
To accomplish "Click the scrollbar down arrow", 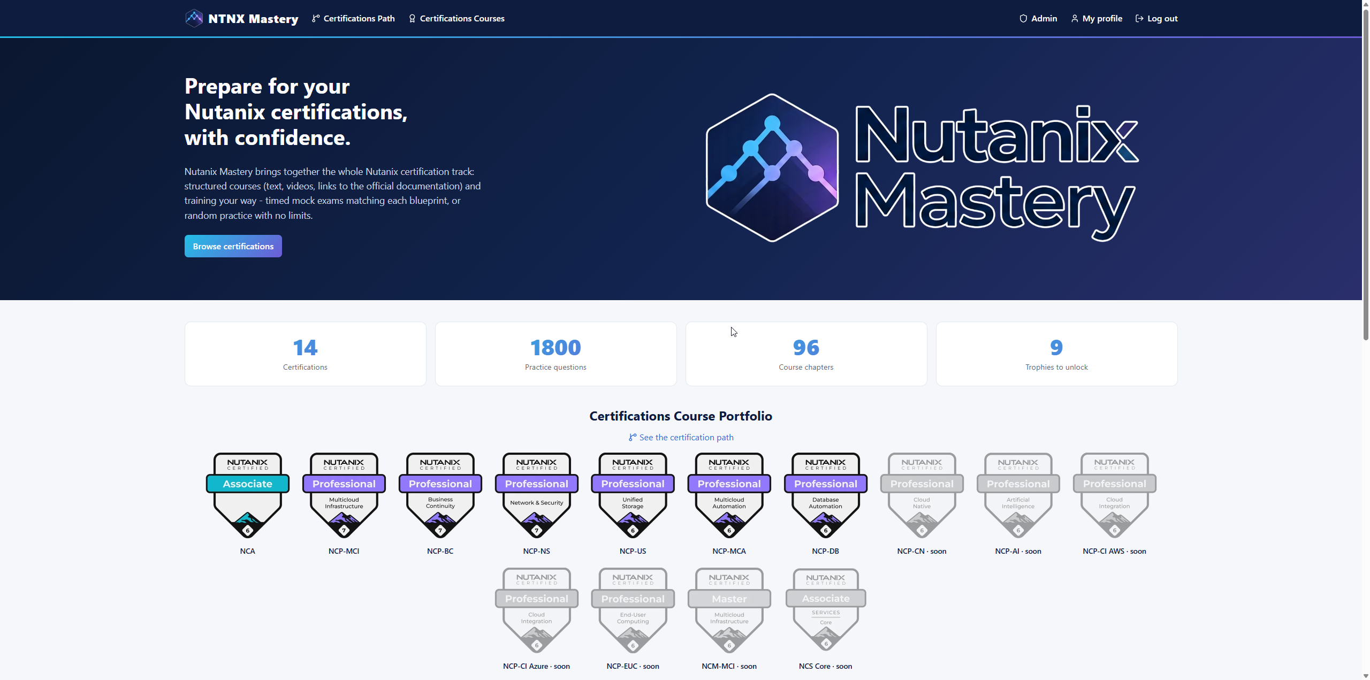I will pos(1366,676).
